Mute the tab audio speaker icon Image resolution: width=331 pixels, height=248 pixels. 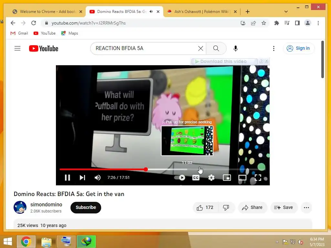(151, 12)
